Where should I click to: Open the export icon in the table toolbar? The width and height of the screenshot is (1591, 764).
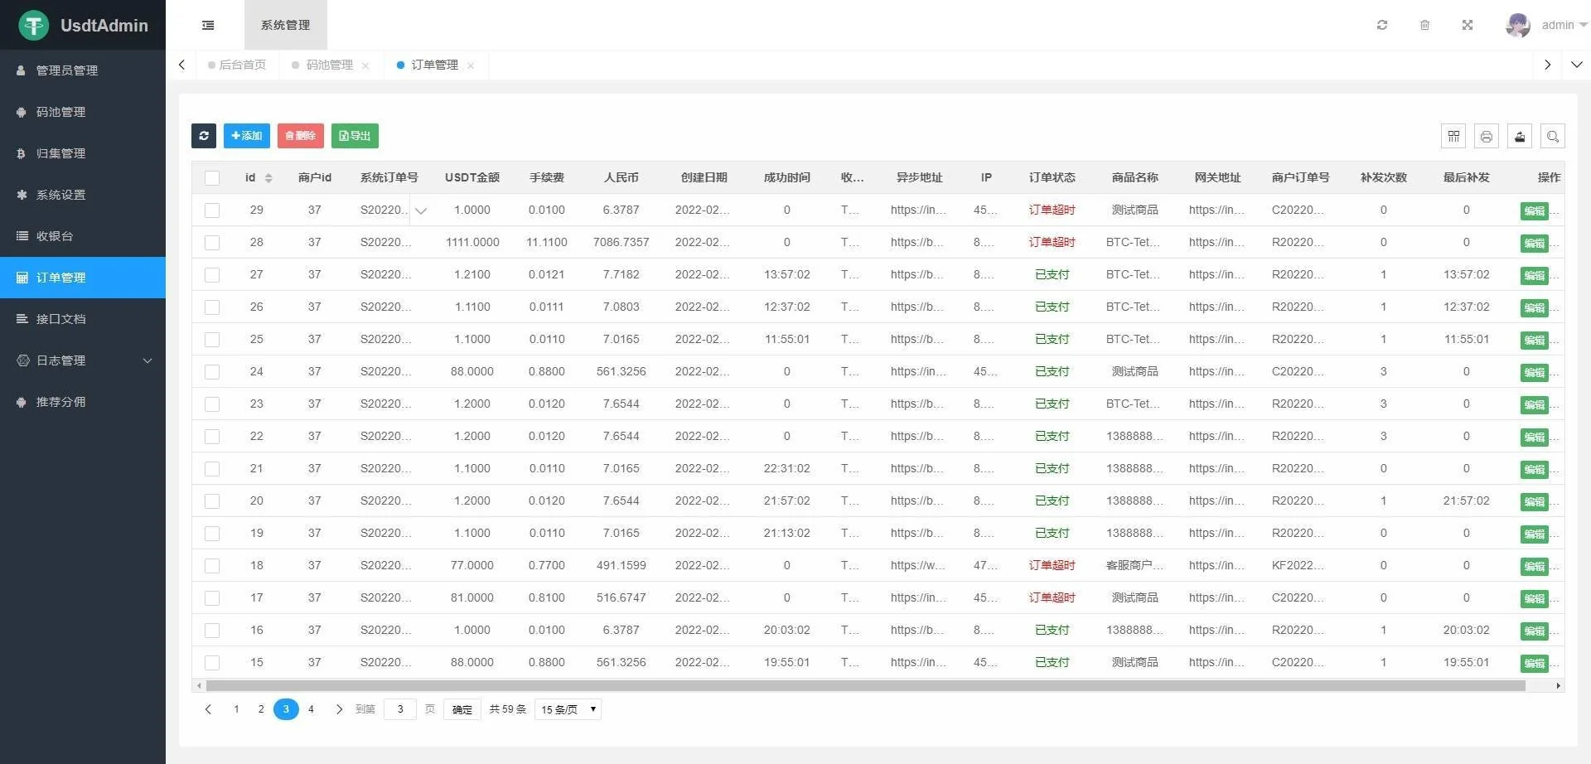(x=1519, y=136)
